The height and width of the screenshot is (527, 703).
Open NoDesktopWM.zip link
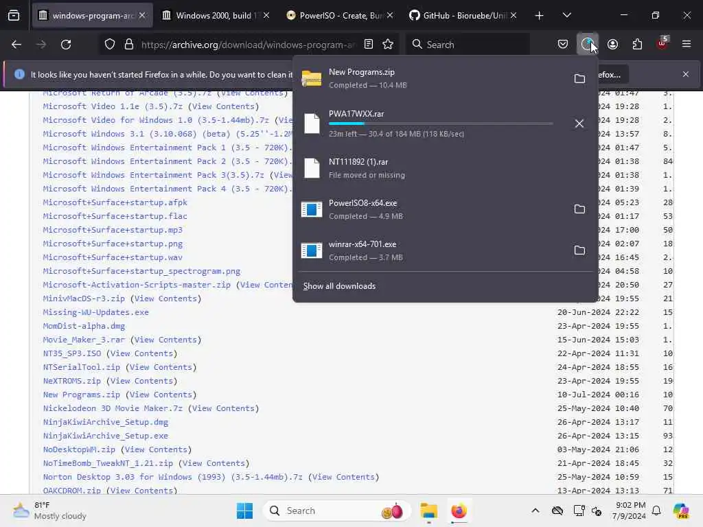tap(79, 449)
